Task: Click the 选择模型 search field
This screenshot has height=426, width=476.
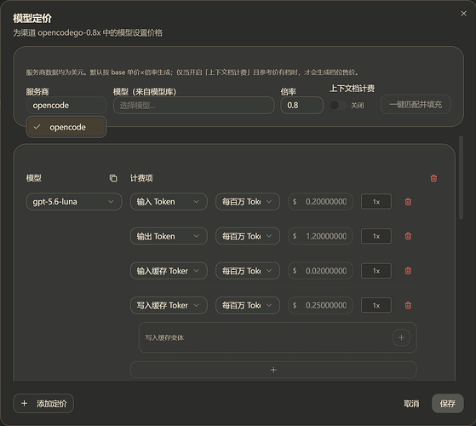Action: 193,105
